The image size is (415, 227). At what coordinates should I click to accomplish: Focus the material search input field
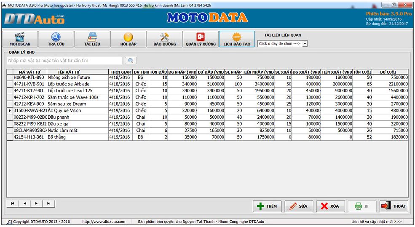64,61
